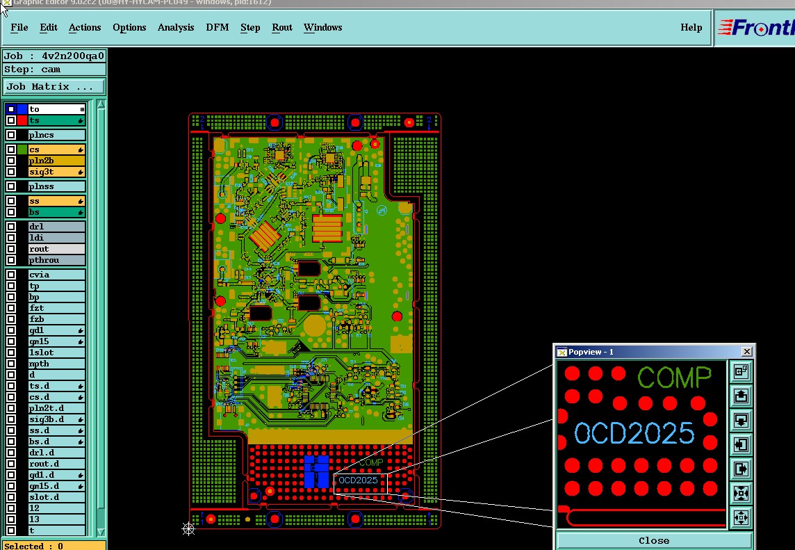795x550 pixels.
Task: Toggle the checkbox for layer pln2b
Action: (11, 161)
